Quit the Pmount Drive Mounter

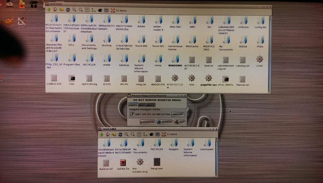(180, 122)
